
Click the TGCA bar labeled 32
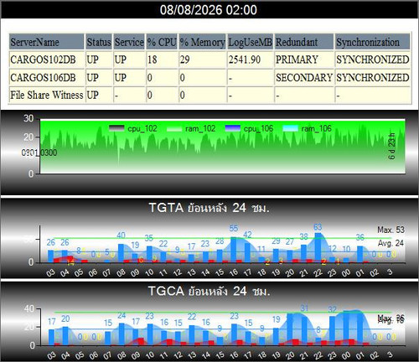[332, 331]
